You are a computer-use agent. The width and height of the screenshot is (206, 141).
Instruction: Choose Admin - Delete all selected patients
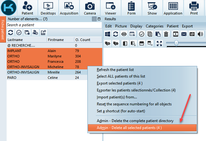(x=129, y=128)
